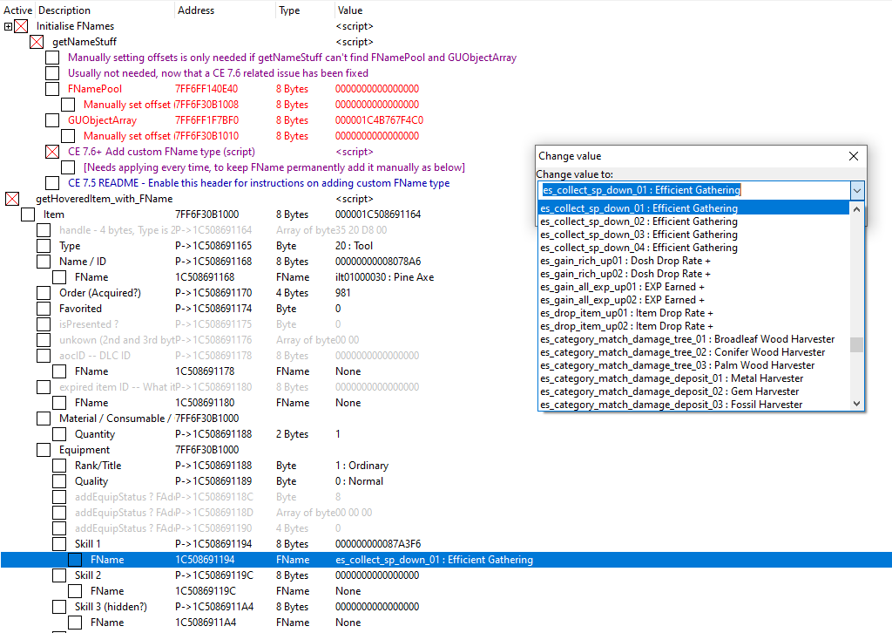Viewport: 892px width, 633px height.
Task: Close the Change value dialog
Action: pyautogui.click(x=854, y=156)
